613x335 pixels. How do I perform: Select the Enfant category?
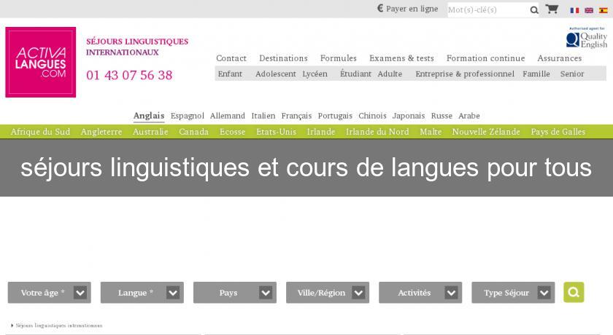(230, 74)
